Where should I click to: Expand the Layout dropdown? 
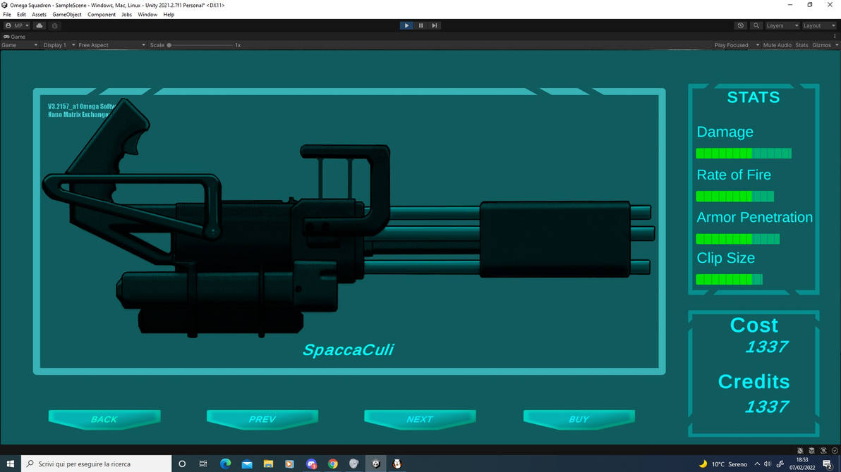(x=819, y=26)
